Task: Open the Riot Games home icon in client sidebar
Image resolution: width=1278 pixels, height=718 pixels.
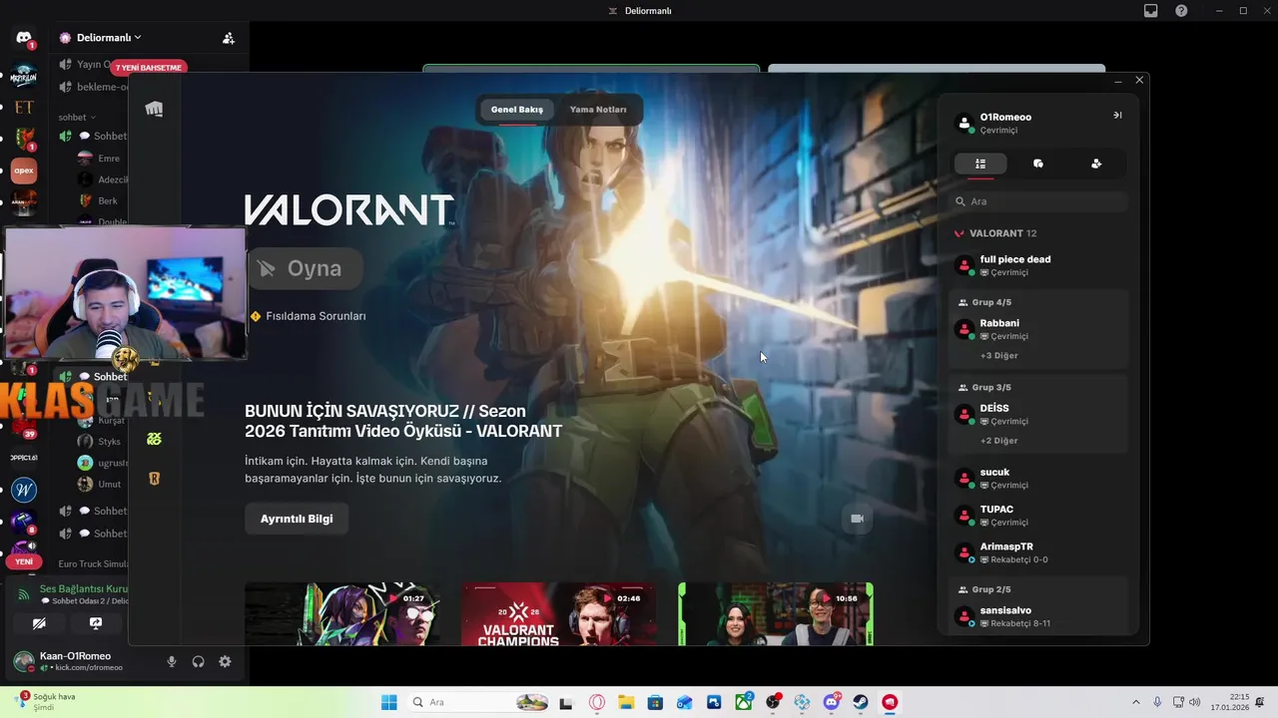Action: point(154,109)
